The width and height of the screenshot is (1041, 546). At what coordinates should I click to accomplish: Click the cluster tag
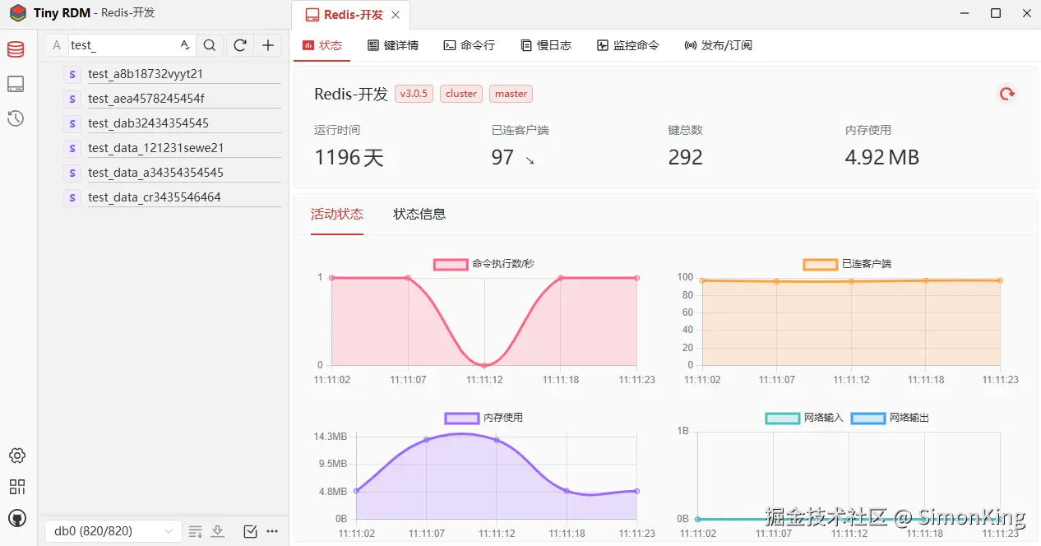[x=461, y=94]
